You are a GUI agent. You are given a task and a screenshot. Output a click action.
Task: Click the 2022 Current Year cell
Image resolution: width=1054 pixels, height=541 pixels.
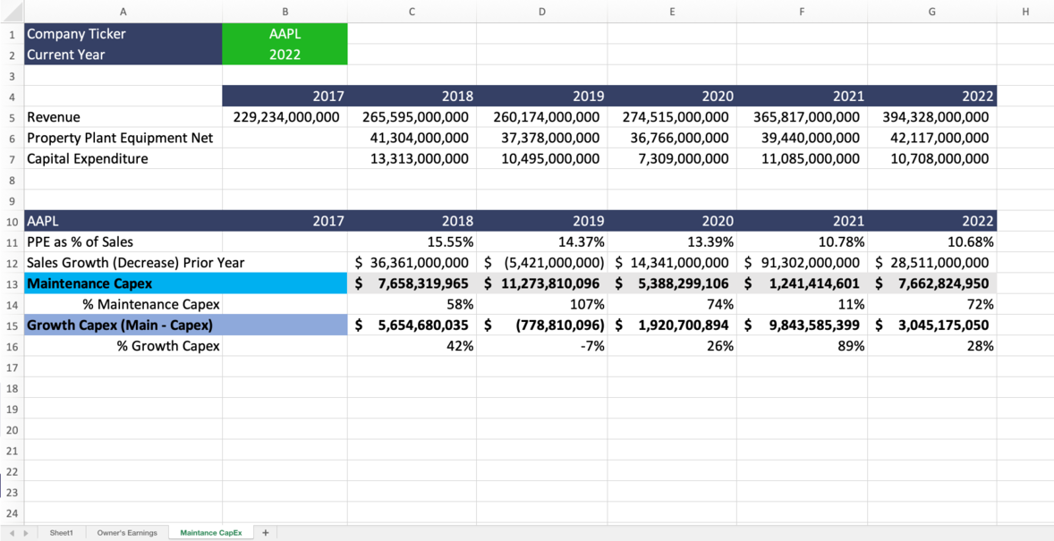coord(285,54)
